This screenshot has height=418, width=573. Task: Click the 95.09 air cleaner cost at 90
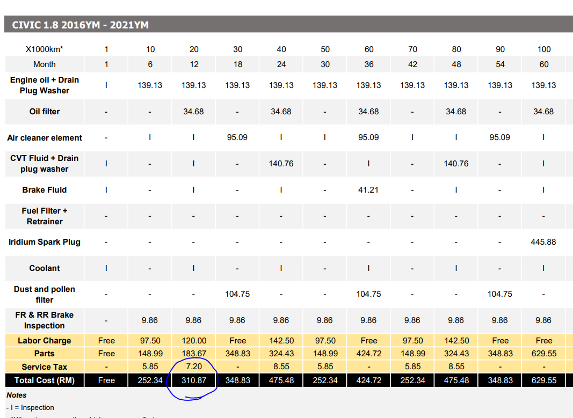tap(499, 137)
